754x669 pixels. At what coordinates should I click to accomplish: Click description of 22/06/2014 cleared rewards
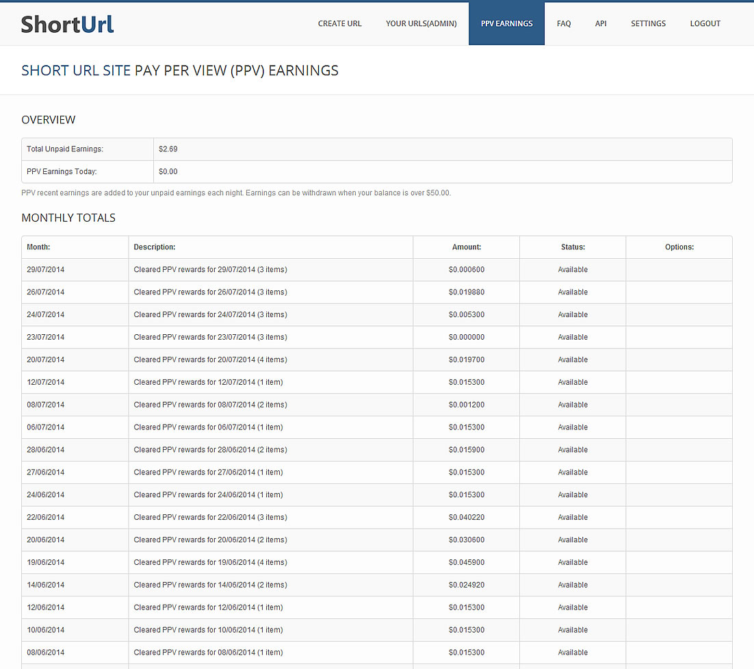click(210, 518)
